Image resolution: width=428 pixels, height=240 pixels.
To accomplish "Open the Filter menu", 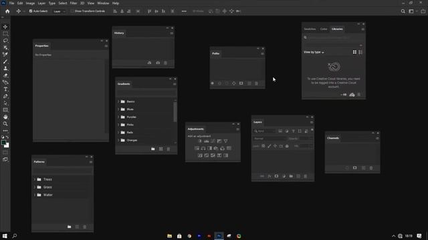I will pyautogui.click(x=73, y=3).
